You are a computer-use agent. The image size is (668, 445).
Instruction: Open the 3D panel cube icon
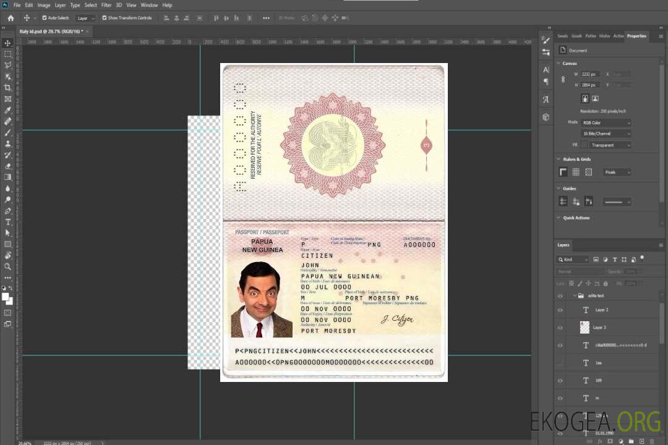[546, 117]
